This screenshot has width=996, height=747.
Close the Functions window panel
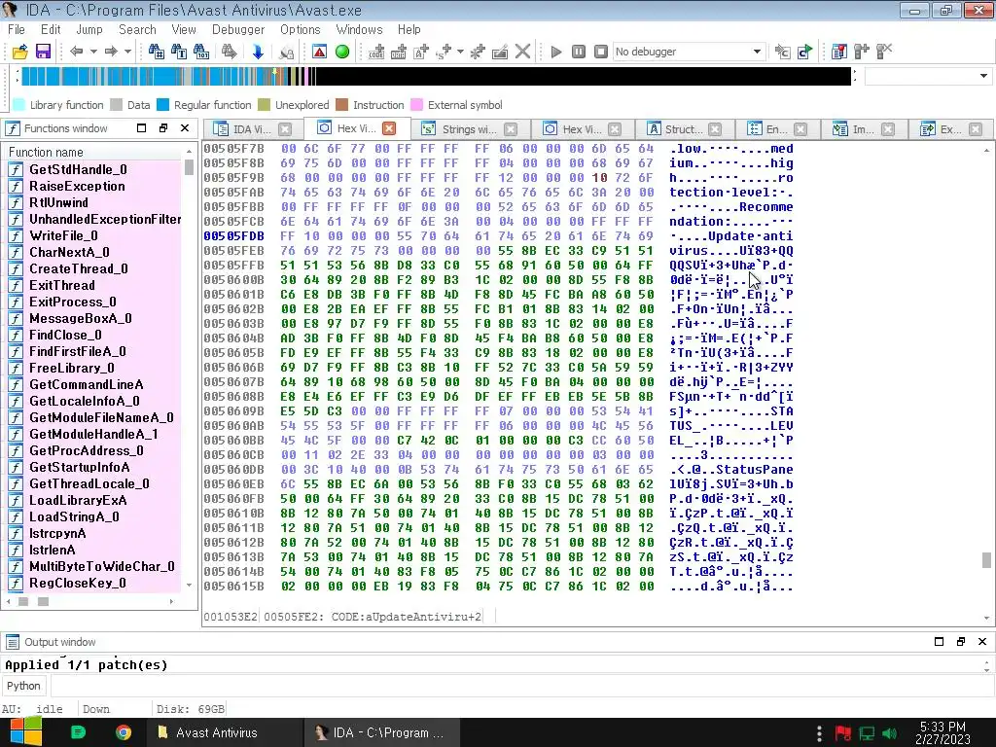pyautogui.click(x=185, y=128)
